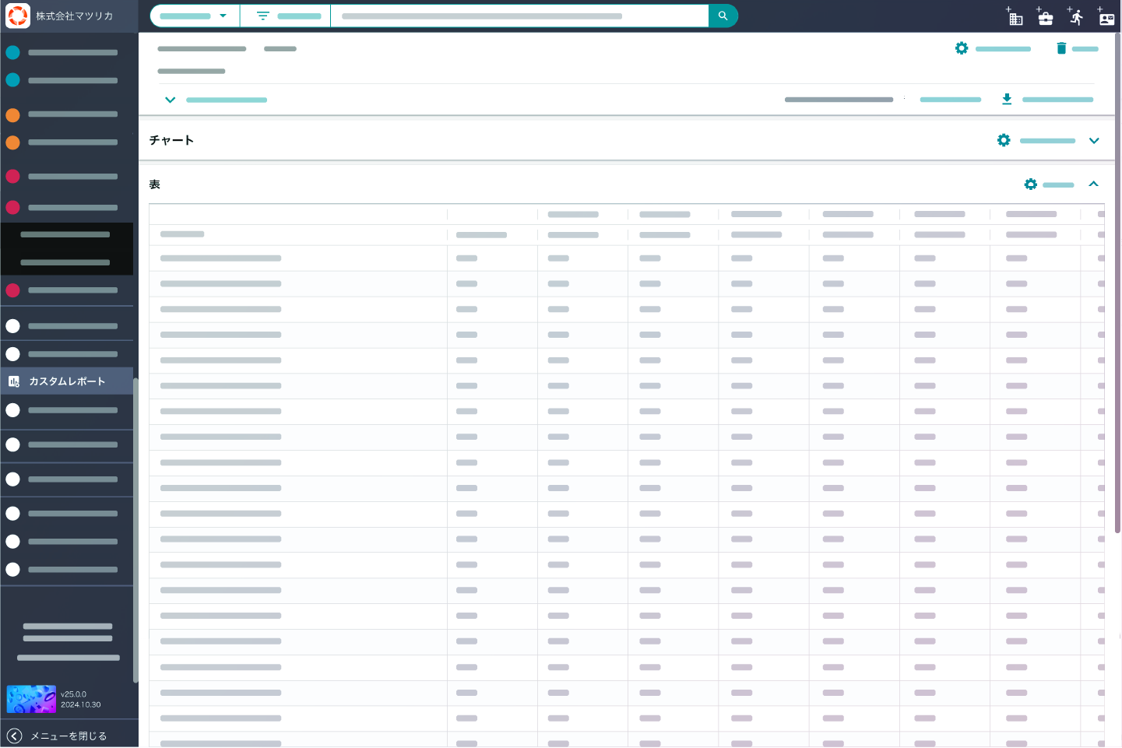Click the add deal briefcase icon
This screenshot has width=1122, height=748.
pos(1045,16)
